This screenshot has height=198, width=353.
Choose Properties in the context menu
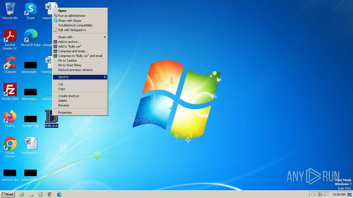point(80,112)
